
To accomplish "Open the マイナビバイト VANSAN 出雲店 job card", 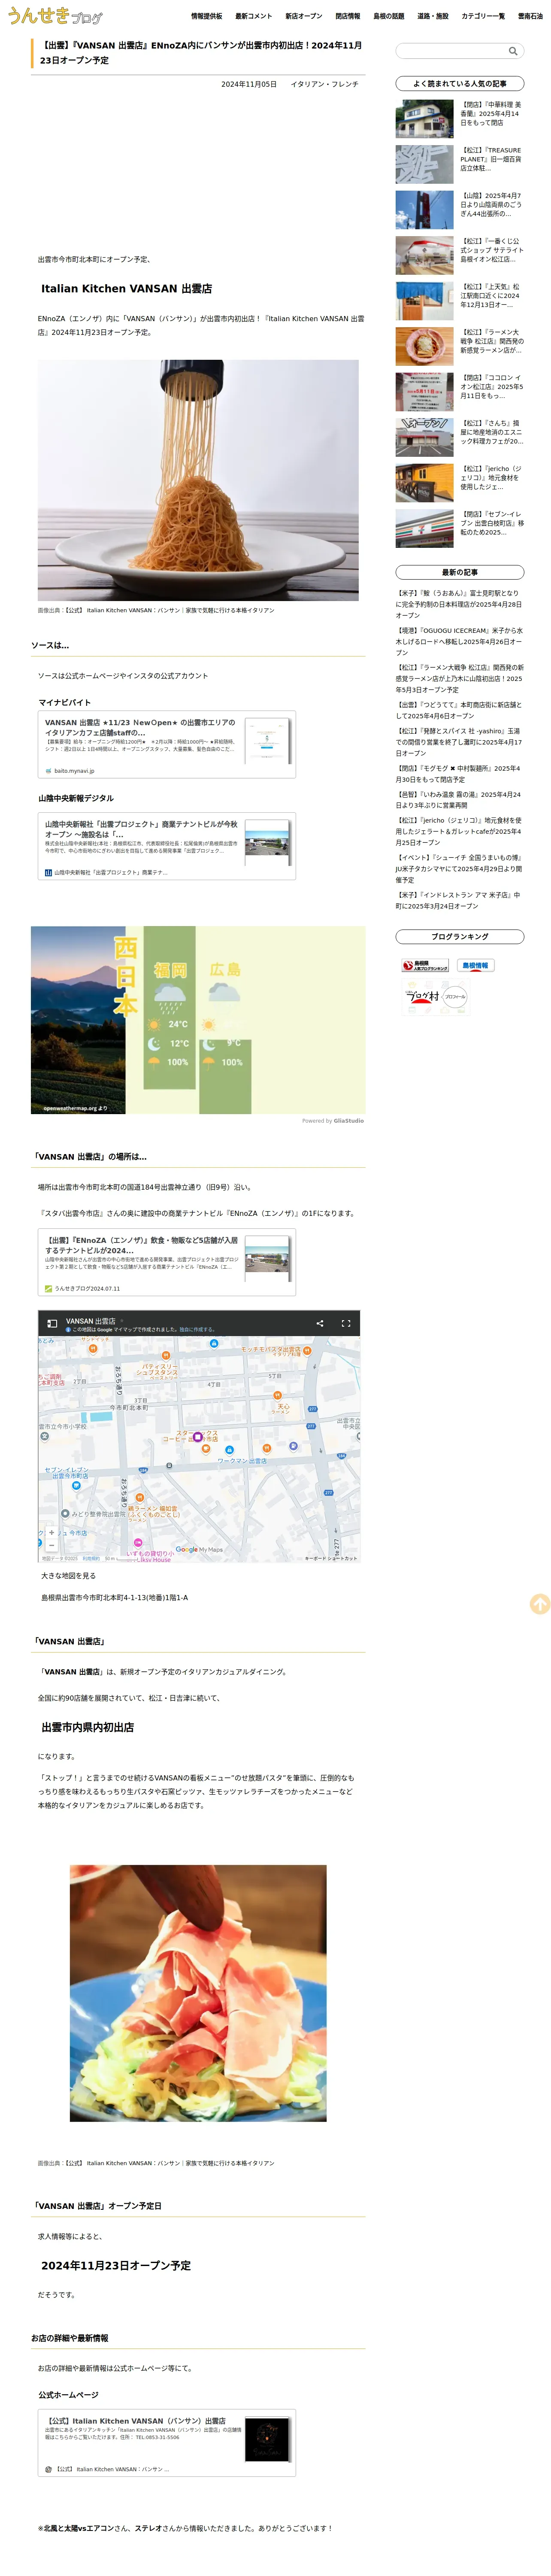I will (167, 744).
